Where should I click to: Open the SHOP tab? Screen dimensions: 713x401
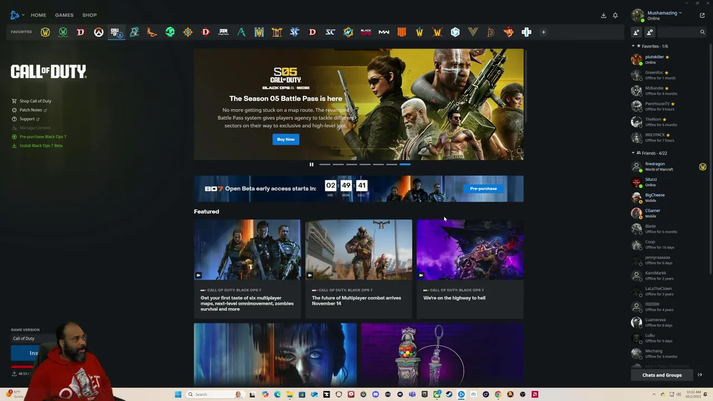pyautogui.click(x=90, y=15)
